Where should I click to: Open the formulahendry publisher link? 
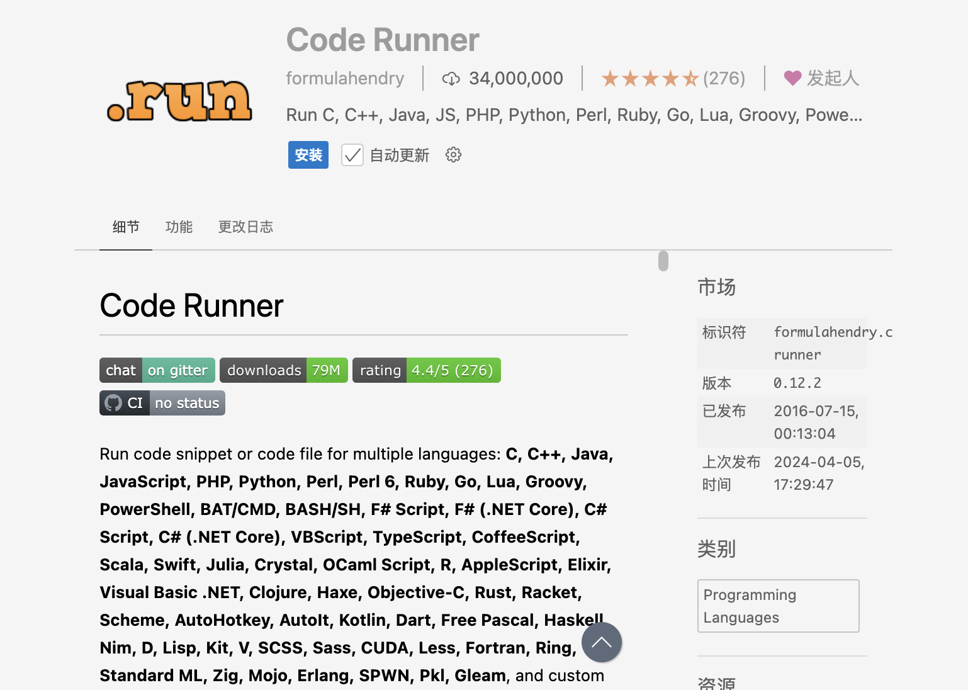tap(345, 78)
